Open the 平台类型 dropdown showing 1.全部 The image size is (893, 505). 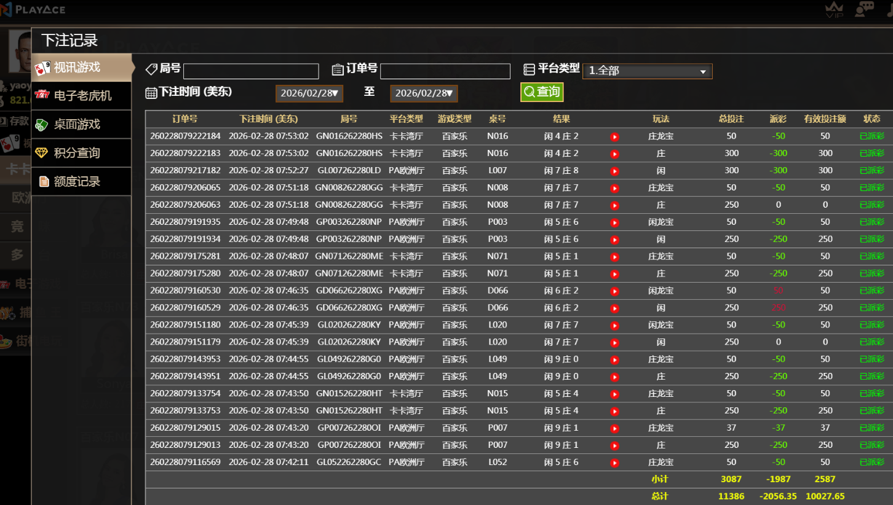point(647,71)
